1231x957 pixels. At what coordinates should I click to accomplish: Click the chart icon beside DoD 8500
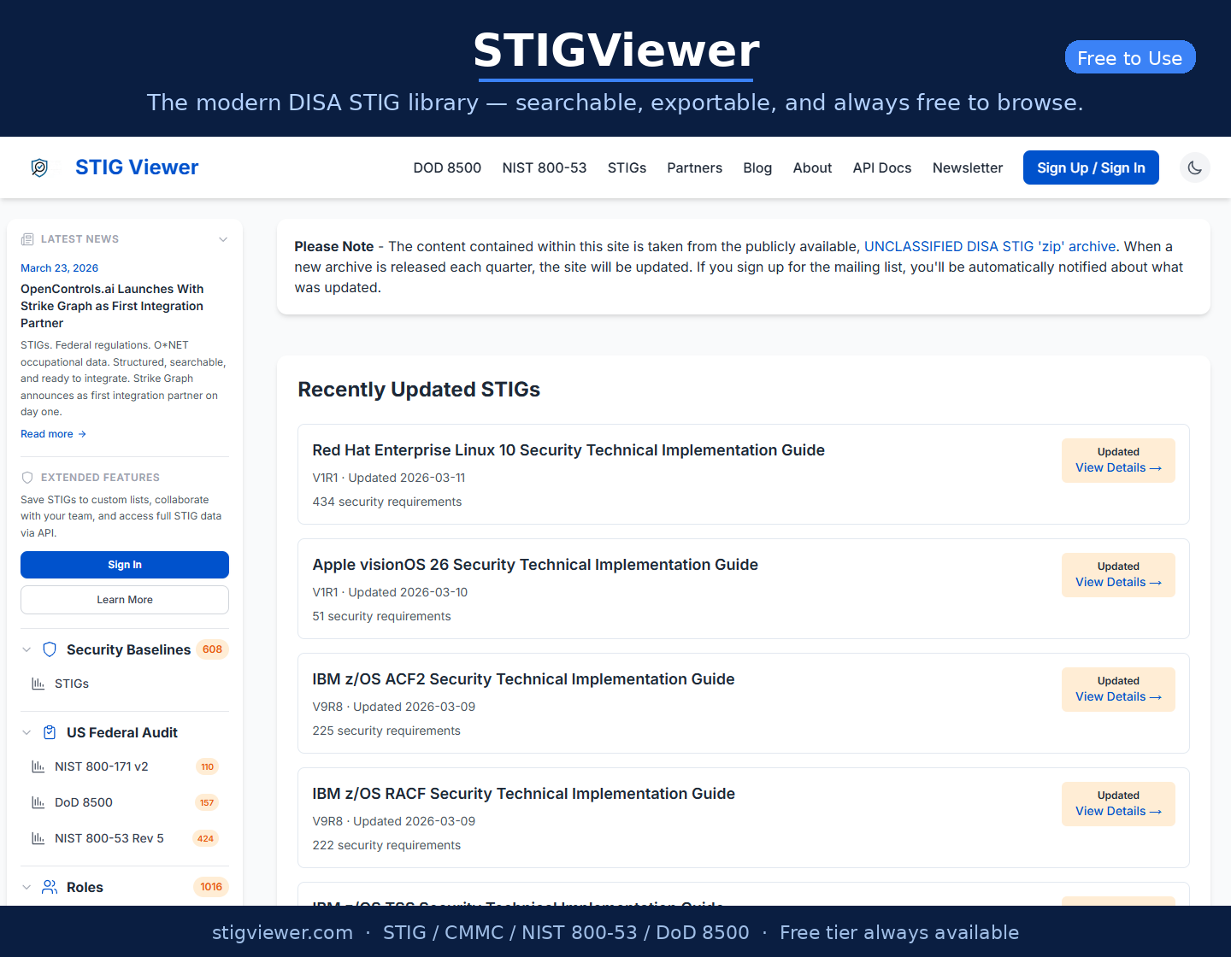point(38,802)
